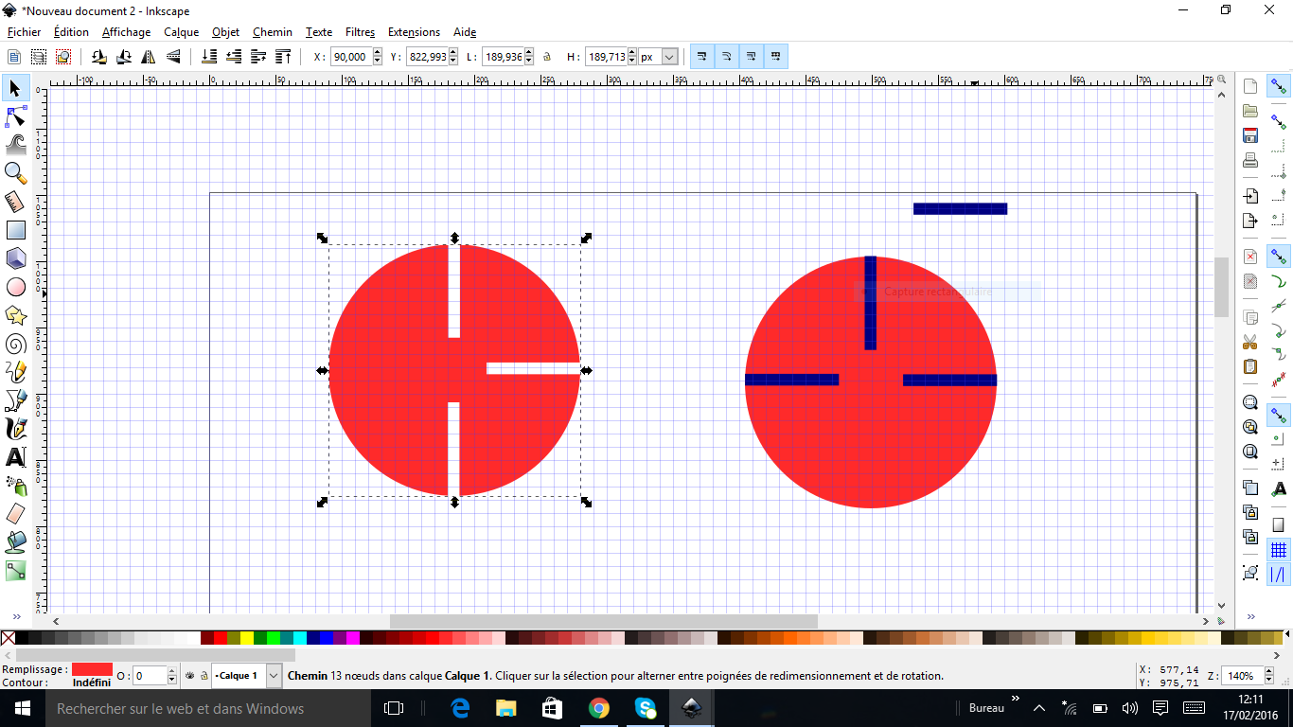
Task: Open the Affichage menu
Action: click(126, 32)
